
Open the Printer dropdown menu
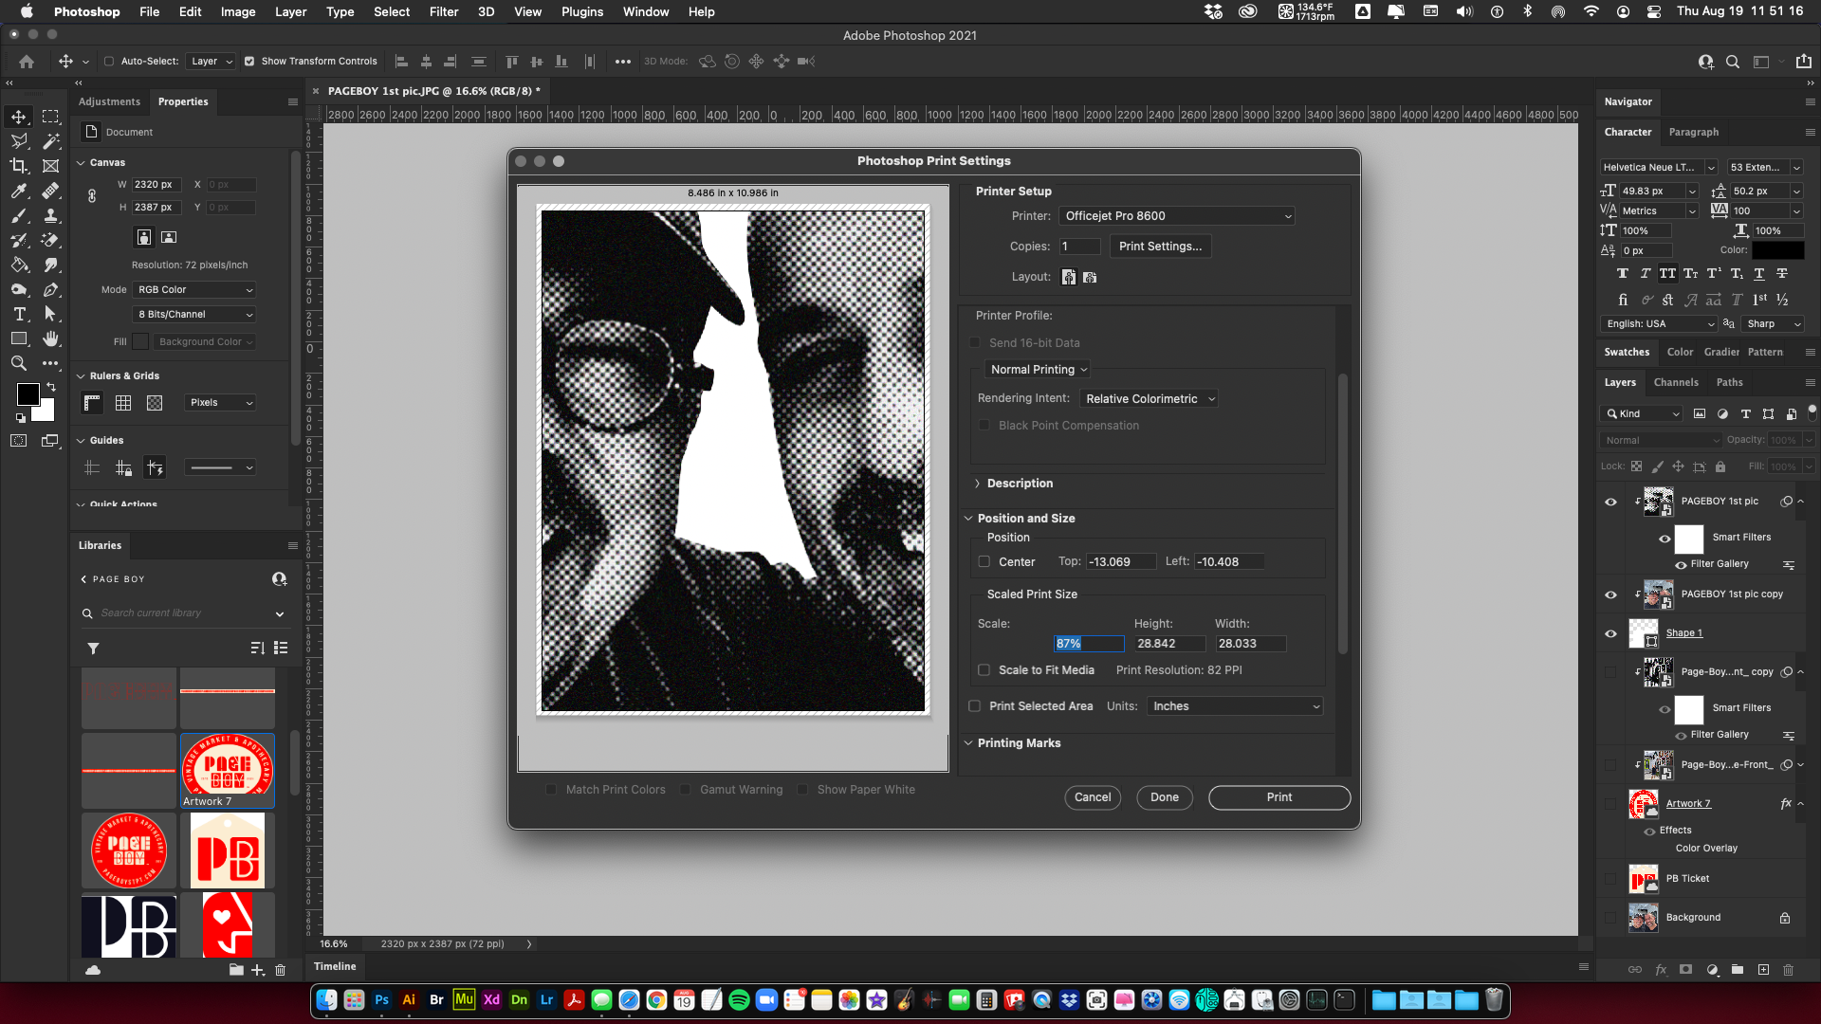pyautogui.click(x=1176, y=216)
